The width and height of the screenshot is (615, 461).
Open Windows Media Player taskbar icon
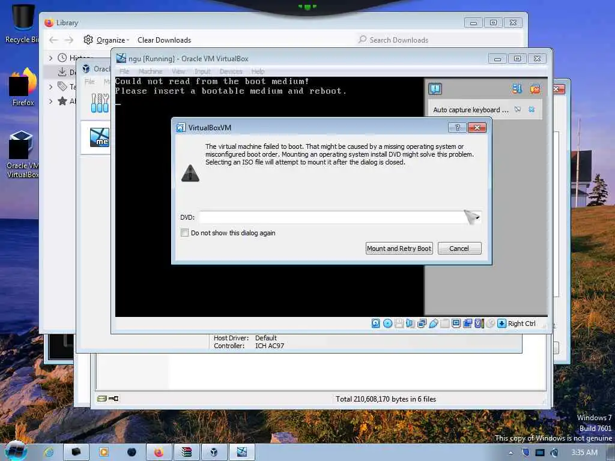pos(103,452)
